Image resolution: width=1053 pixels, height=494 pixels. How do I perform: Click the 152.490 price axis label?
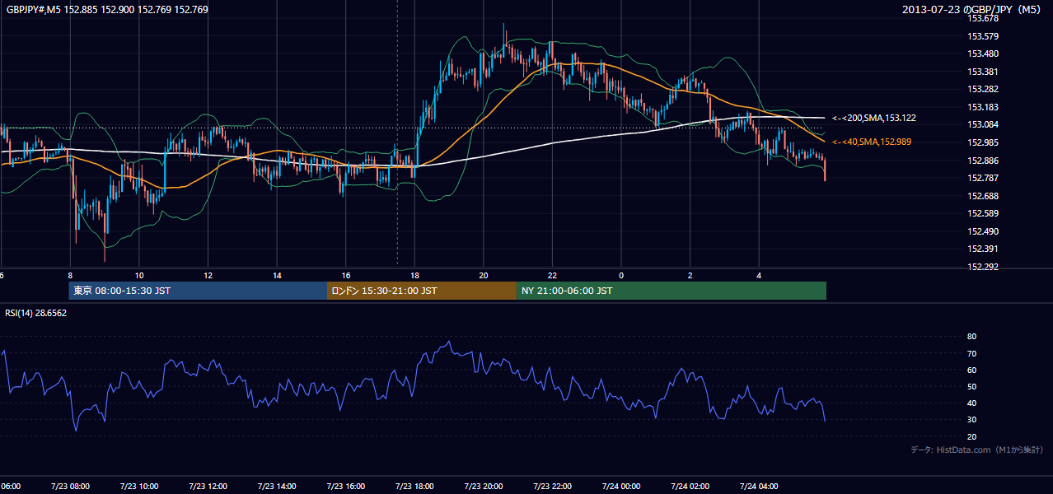click(x=984, y=231)
